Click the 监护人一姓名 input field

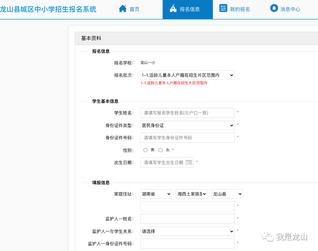pos(187,219)
